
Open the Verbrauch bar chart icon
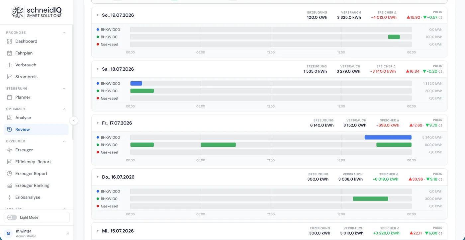(10, 65)
